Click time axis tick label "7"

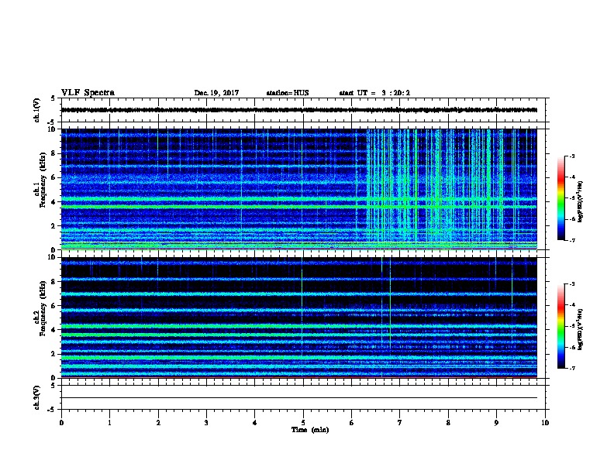[x=400, y=422]
